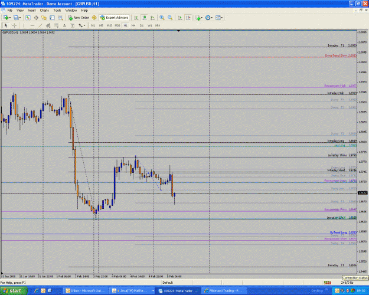The image size is (369, 295).
Task: Click the chart shift triangle marker
Action: (x=179, y=31)
